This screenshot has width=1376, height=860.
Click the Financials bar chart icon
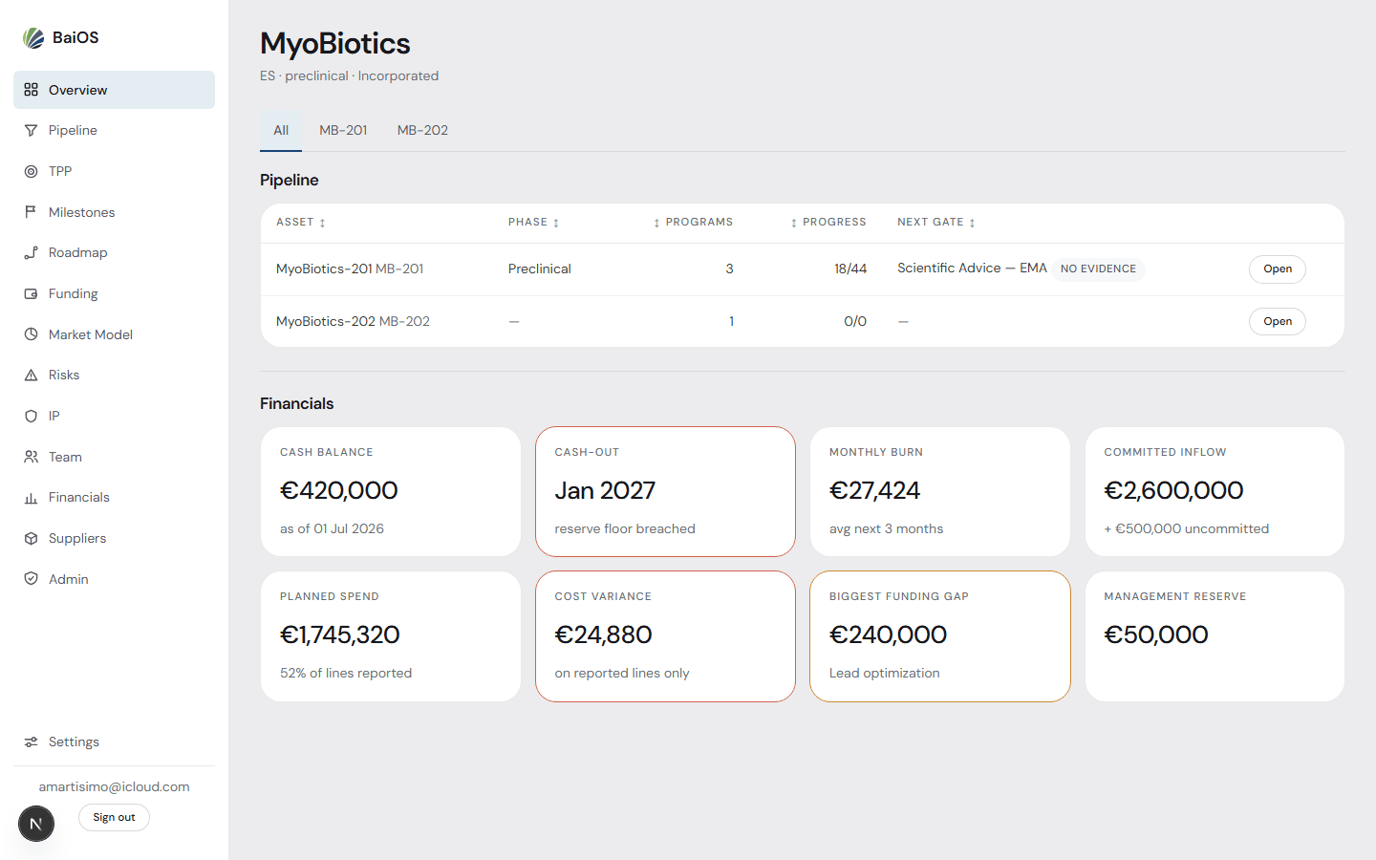point(31,497)
